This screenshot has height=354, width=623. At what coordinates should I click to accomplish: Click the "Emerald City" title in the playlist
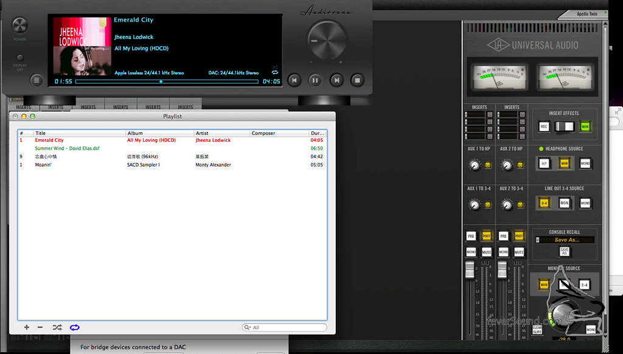pos(49,141)
